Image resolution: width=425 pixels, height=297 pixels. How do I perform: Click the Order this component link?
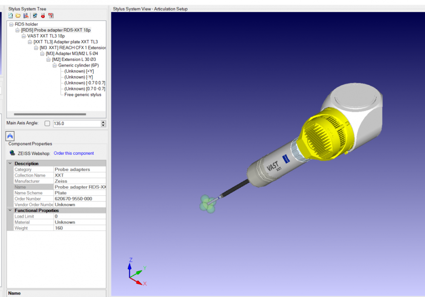tap(74, 153)
